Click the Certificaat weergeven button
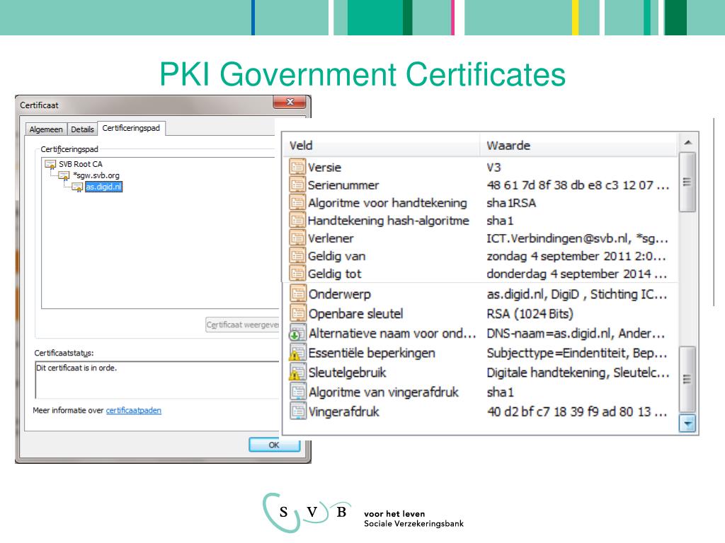This screenshot has width=725, height=543. pyautogui.click(x=242, y=325)
